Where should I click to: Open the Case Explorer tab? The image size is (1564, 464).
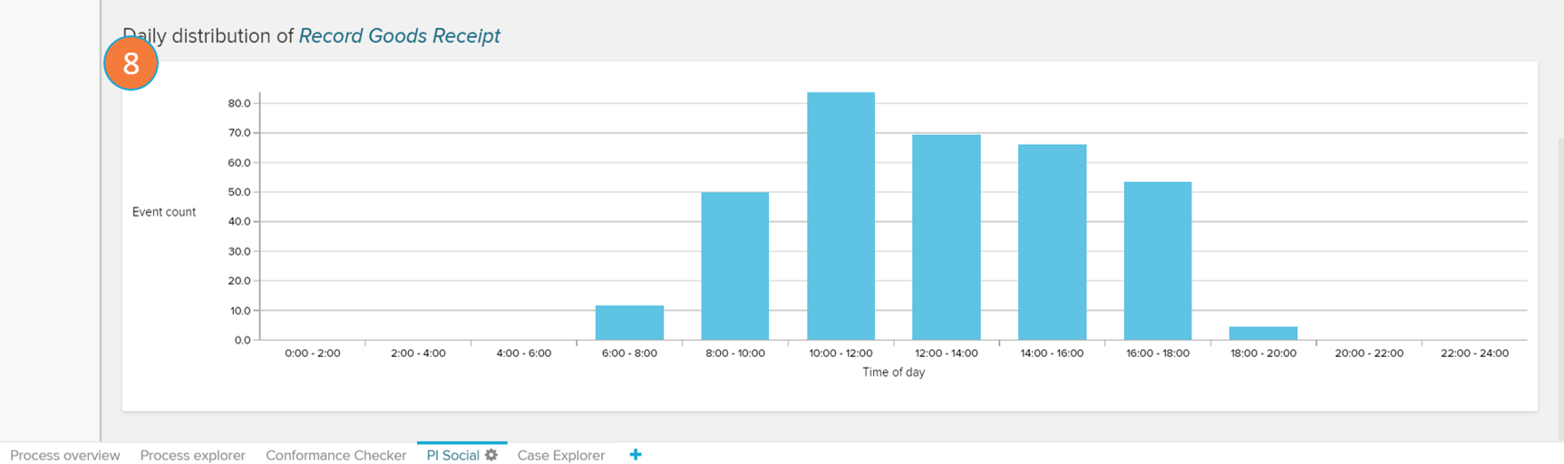tap(560, 455)
